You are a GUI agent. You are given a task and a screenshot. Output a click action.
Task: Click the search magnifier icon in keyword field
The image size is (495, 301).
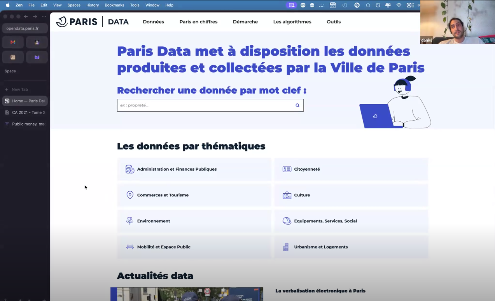click(x=297, y=105)
